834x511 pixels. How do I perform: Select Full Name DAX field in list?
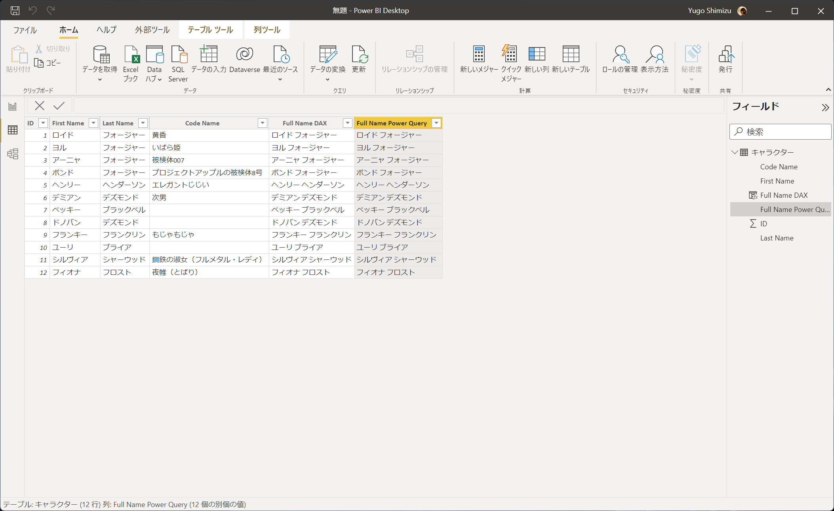[x=784, y=195]
